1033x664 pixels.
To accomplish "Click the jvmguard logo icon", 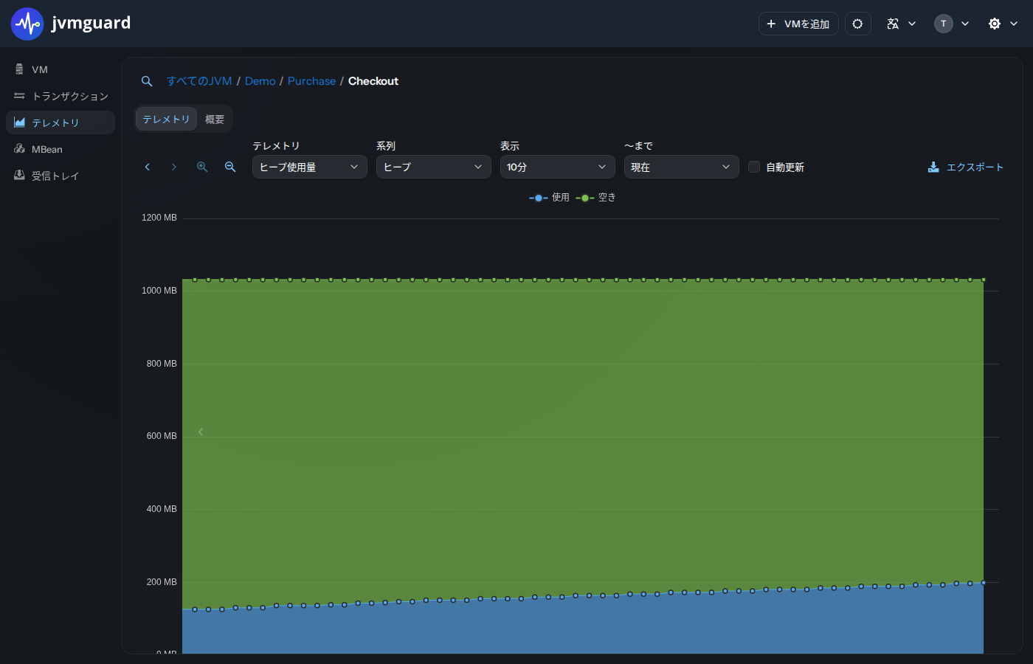I will (27, 24).
